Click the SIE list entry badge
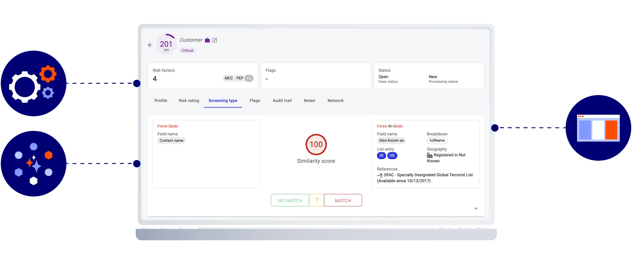632x279 pixels. [392, 156]
